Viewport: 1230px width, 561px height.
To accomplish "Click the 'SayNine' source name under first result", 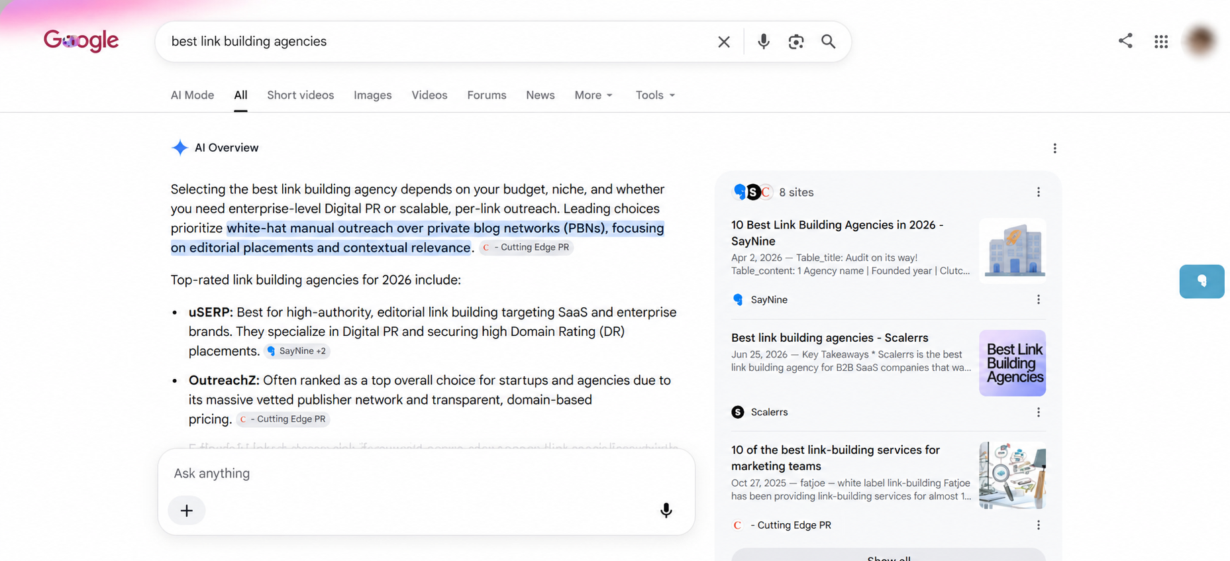I will (x=769, y=300).
